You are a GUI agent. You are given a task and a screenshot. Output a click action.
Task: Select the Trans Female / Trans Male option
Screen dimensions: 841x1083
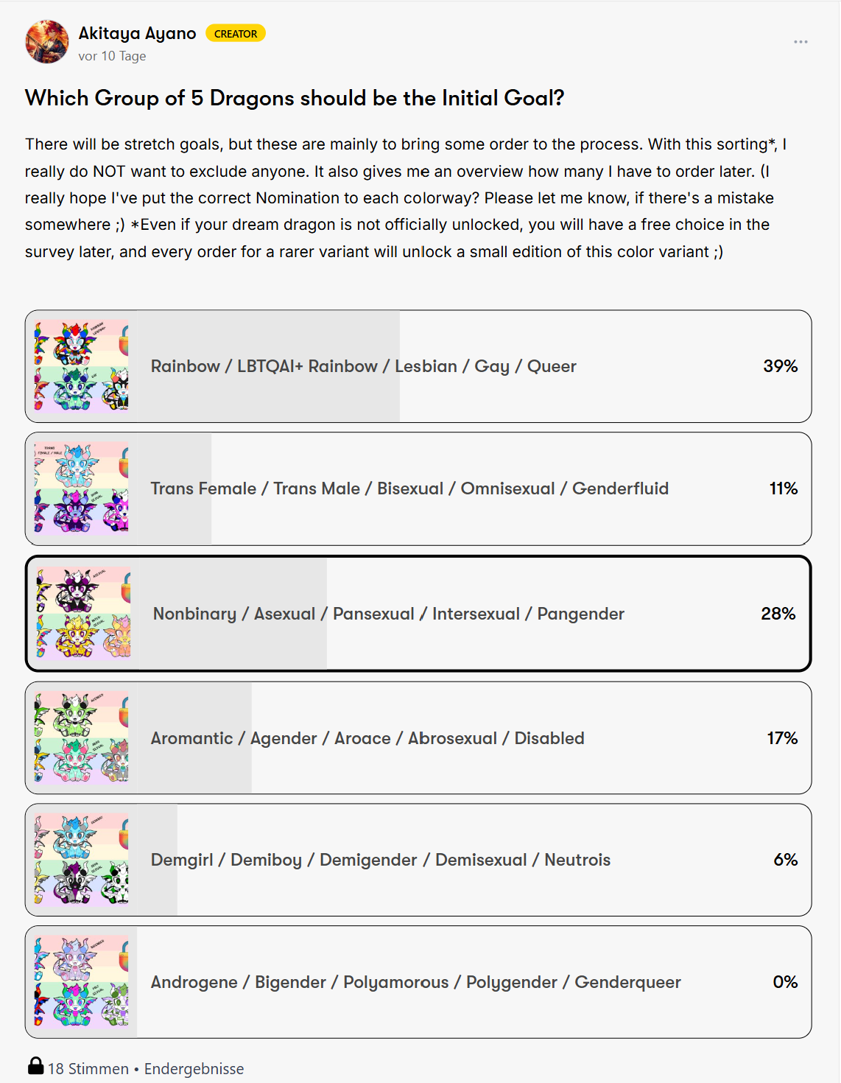pos(409,488)
